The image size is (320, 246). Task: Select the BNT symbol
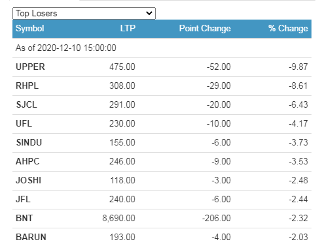[24, 218]
